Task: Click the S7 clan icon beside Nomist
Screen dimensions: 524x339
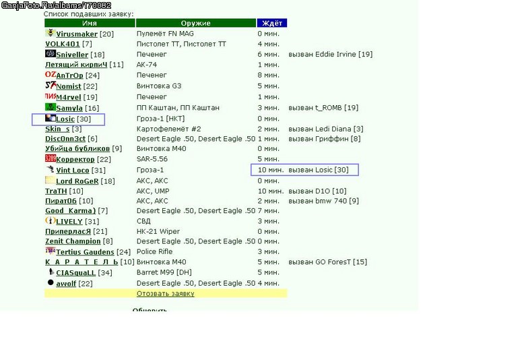Action: click(x=51, y=85)
